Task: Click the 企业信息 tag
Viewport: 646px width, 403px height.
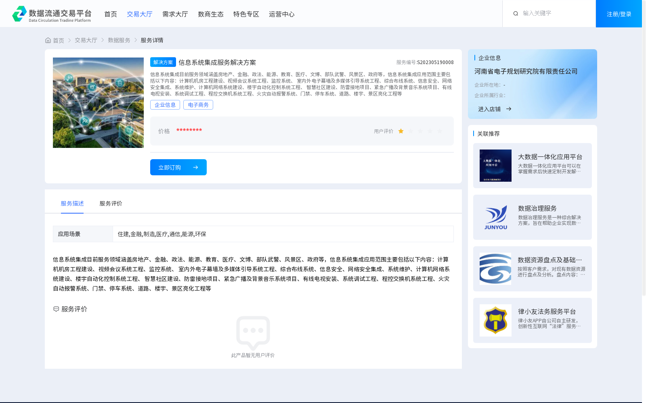Action: click(x=165, y=105)
